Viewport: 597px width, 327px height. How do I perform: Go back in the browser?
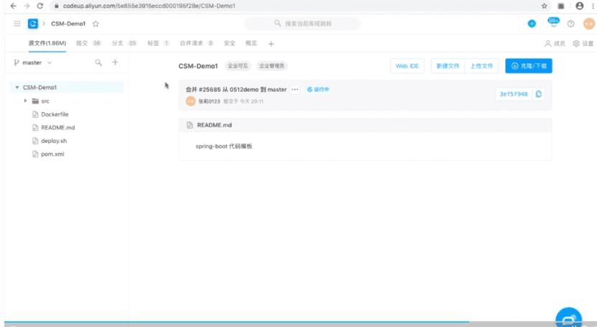click(13, 6)
